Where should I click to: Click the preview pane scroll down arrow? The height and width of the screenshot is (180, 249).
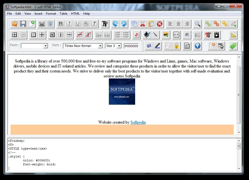(239, 132)
